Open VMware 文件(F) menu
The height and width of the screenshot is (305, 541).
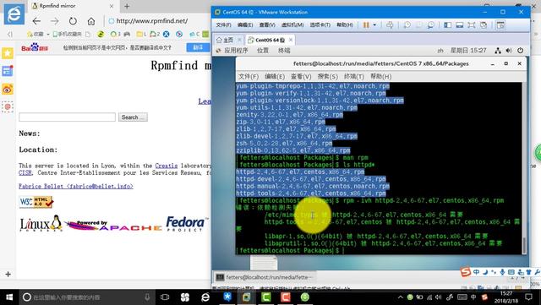click(223, 25)
